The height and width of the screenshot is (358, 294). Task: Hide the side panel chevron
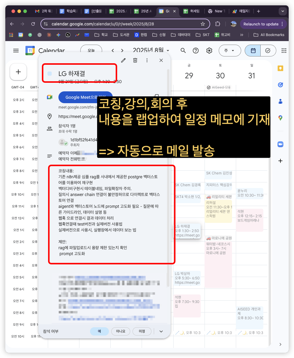coord(280,344)
